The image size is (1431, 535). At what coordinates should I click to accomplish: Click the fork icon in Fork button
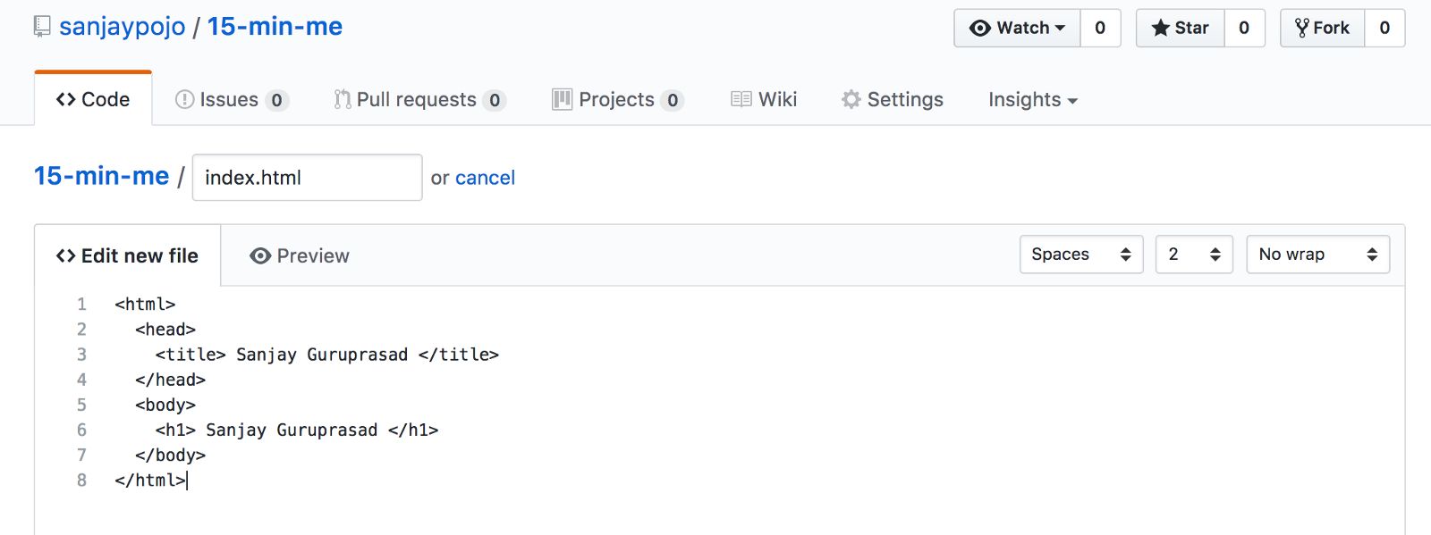tap(1302, 28)
